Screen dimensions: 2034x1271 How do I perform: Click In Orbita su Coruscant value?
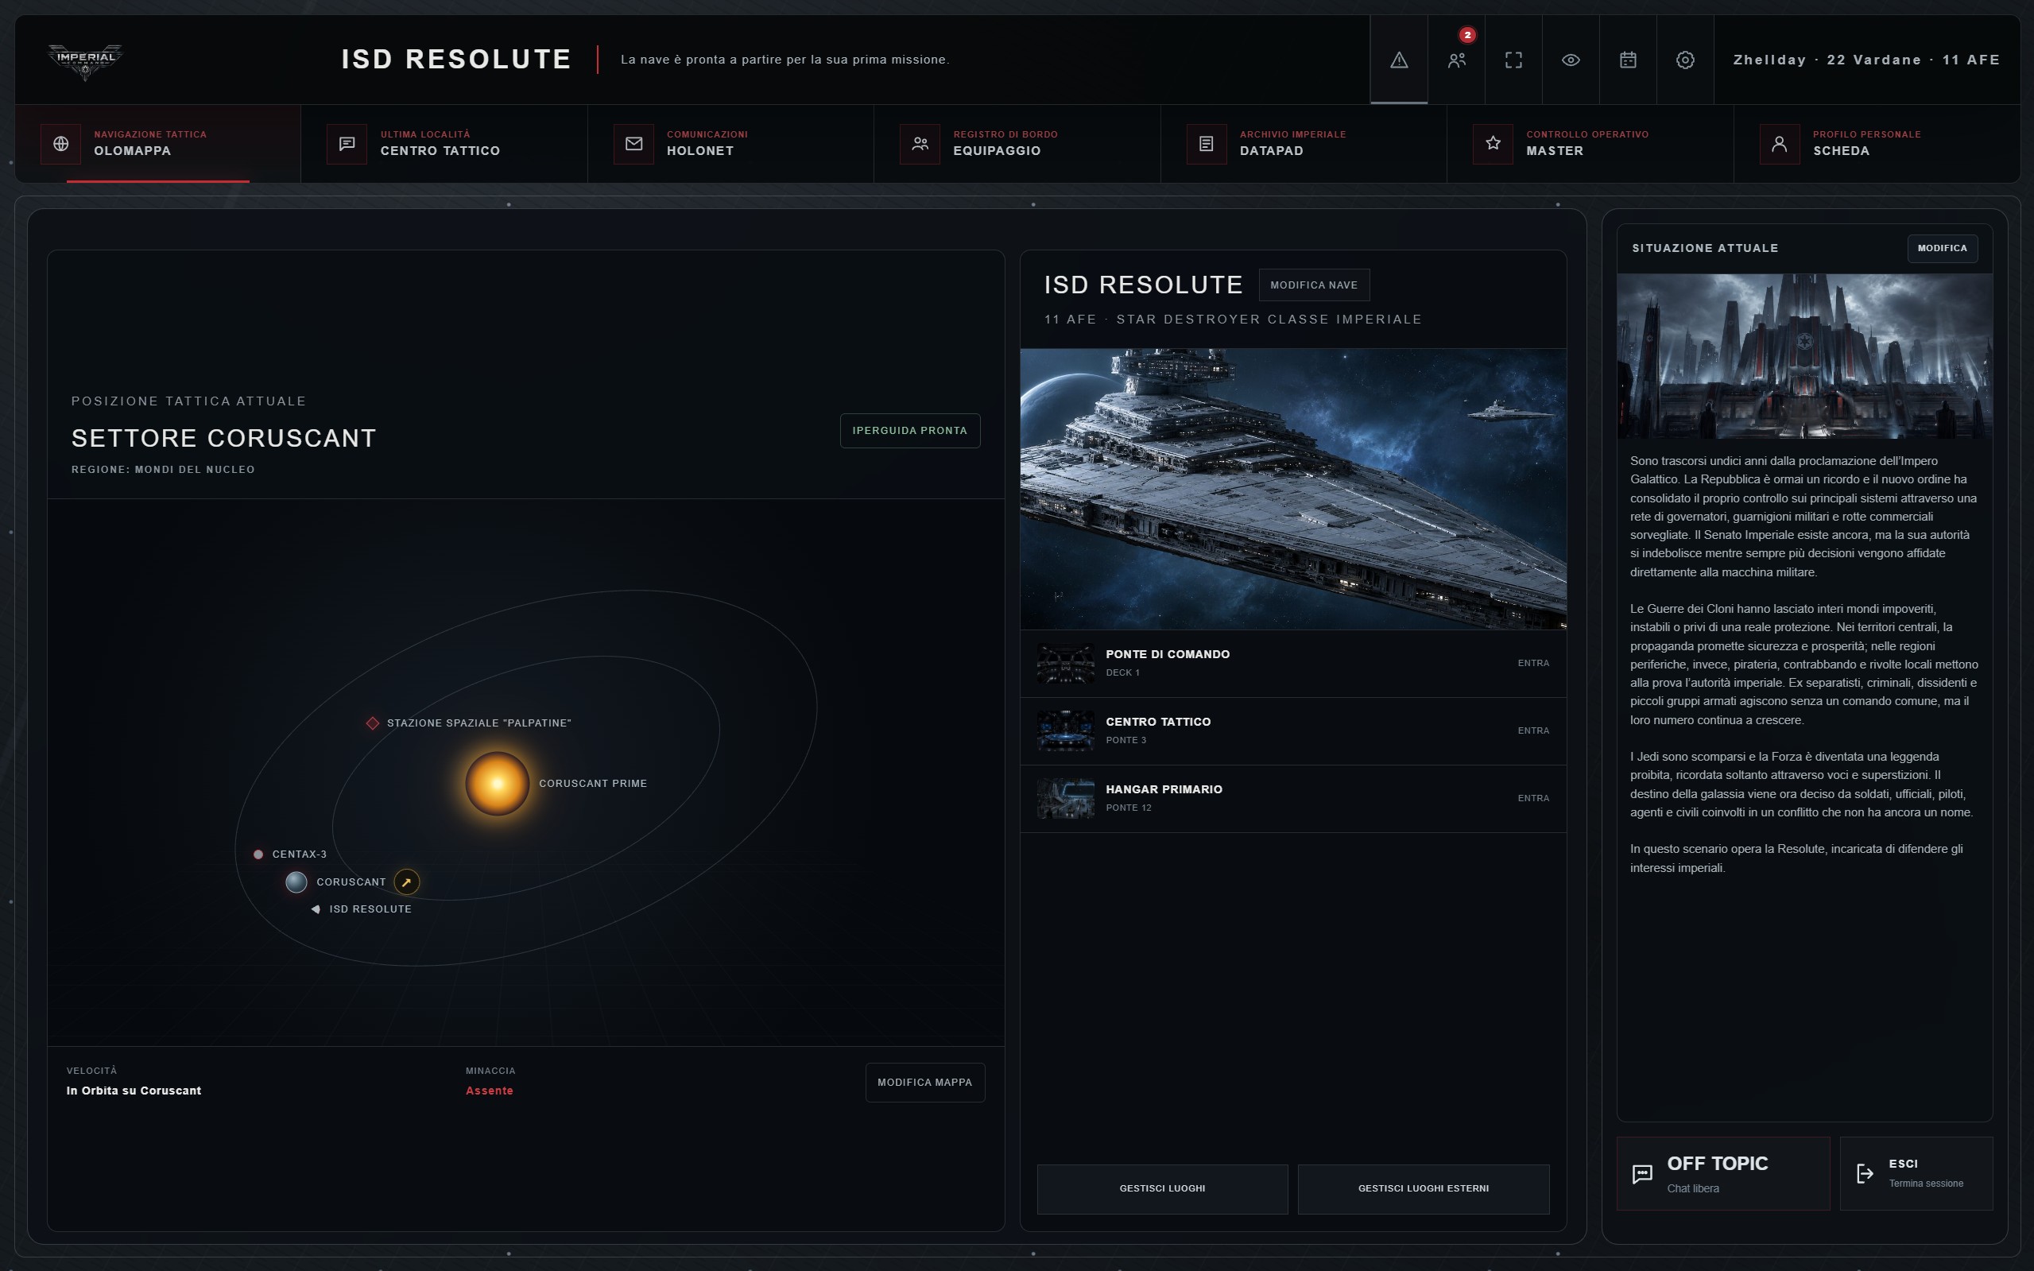[134, 1091]
